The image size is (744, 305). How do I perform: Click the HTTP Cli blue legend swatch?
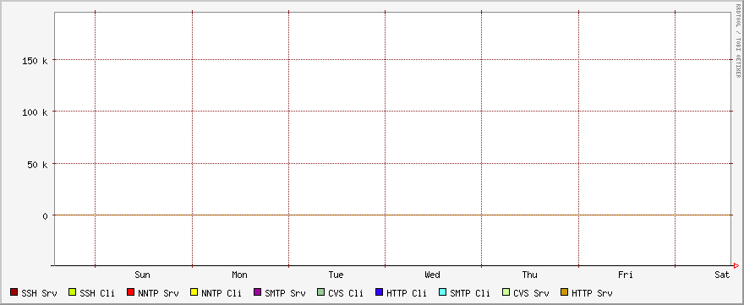[379, 292]
